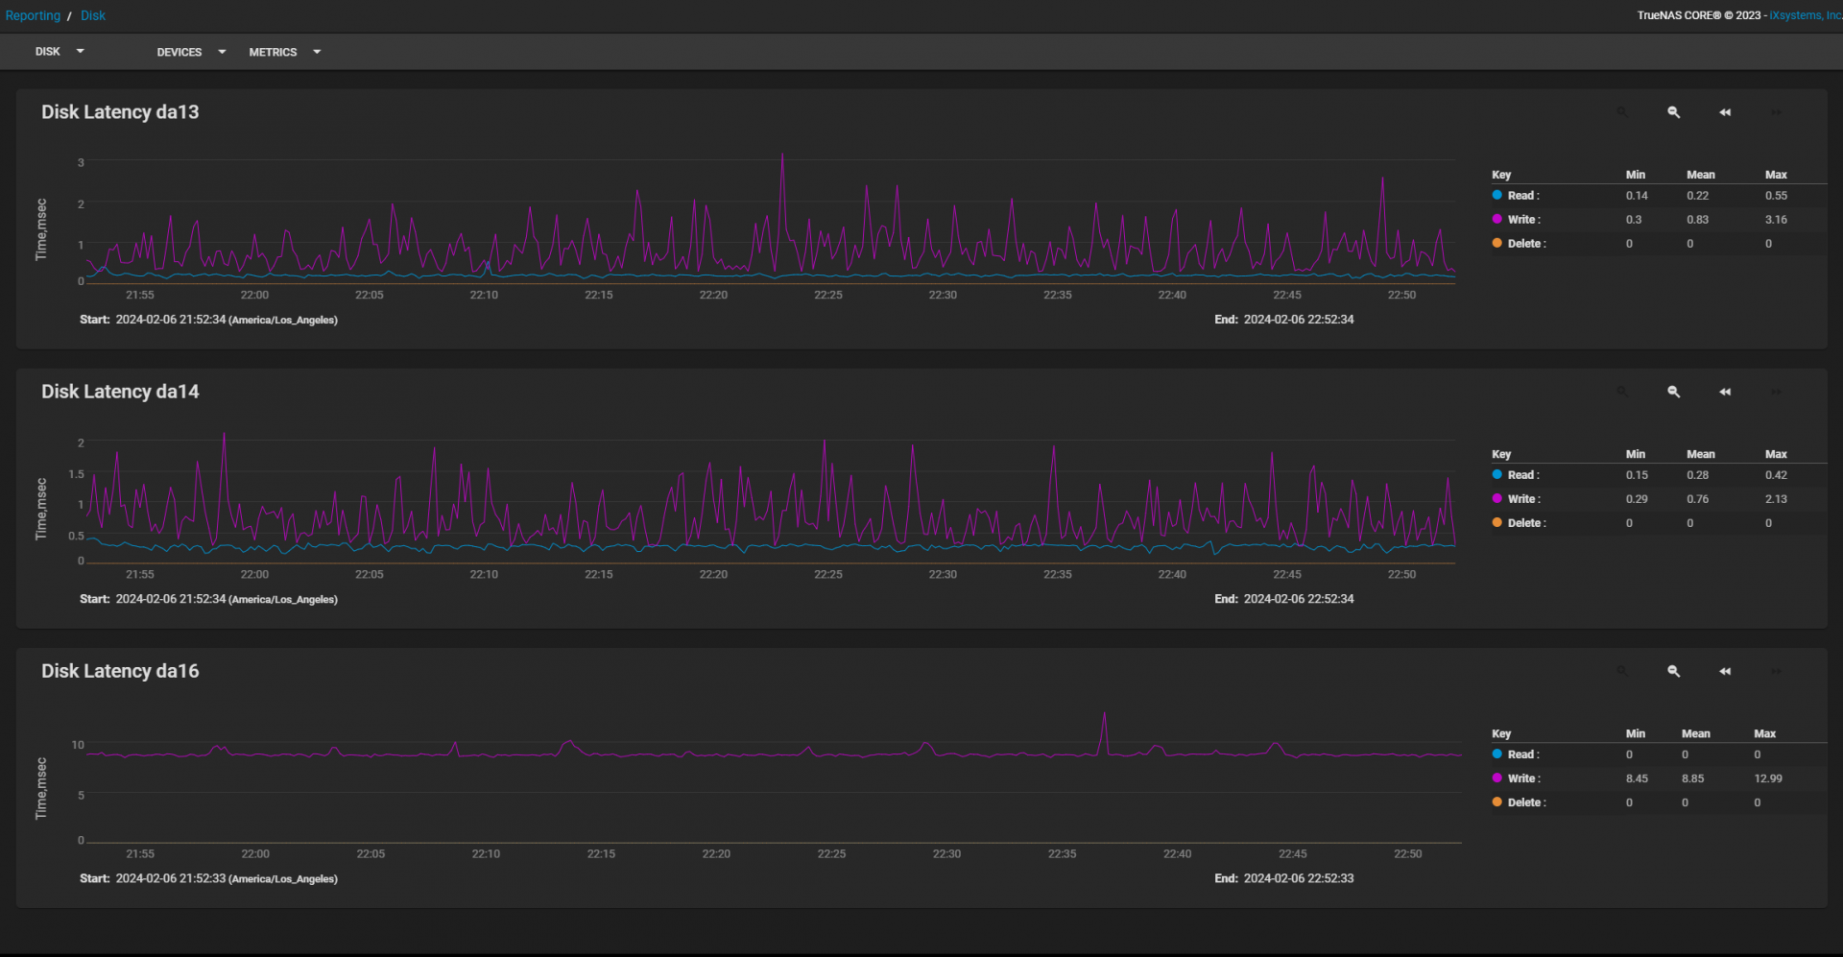Click the da16 Write max value 12.99
Viewport: 1843px width, 957px height.
(x=1767, y=778)
